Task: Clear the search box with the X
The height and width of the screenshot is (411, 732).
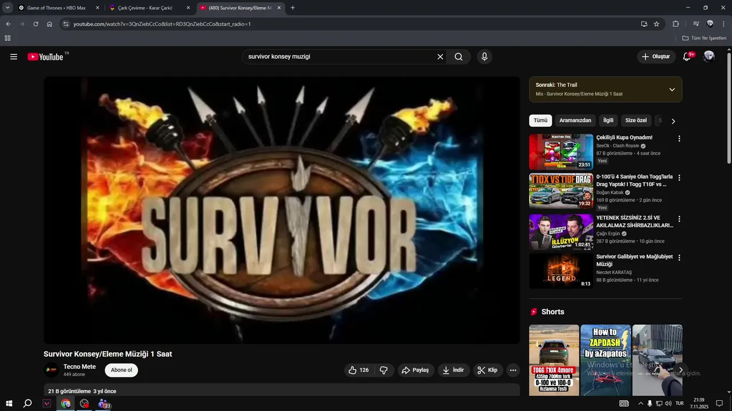Action: tap(440, 57)
